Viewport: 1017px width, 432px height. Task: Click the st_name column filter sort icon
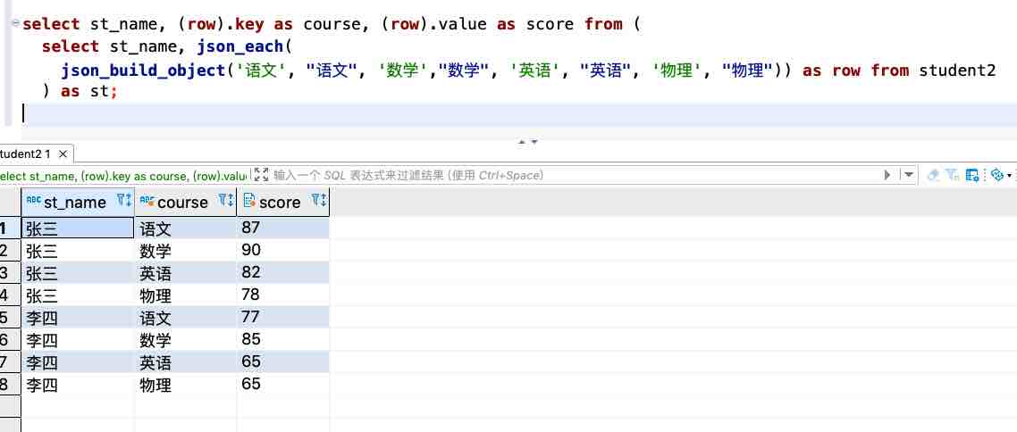tap(124, 202)
